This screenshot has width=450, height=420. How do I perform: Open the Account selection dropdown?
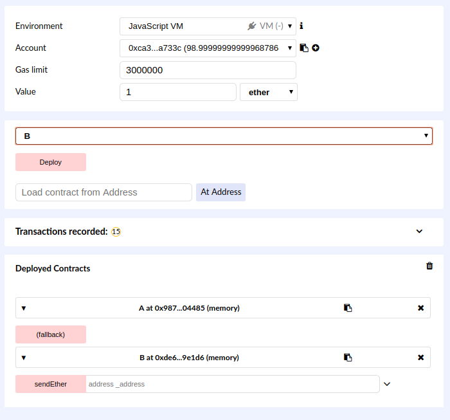click(208, 48)
